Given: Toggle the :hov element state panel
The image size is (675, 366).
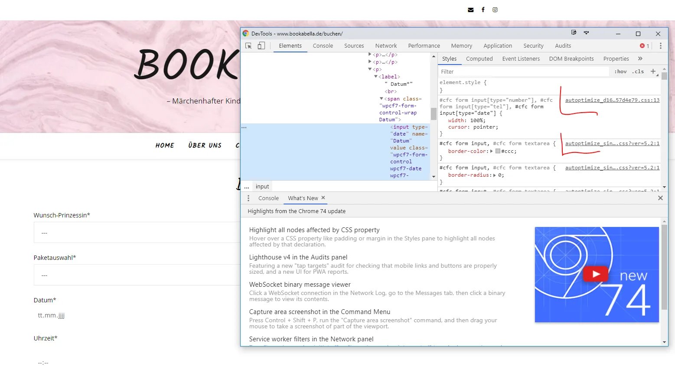Looking at the screenshot, I should (621, 71).
